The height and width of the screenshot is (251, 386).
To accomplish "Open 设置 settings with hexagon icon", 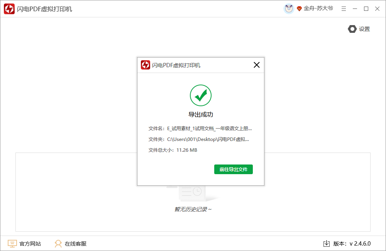I will (359, 29).
